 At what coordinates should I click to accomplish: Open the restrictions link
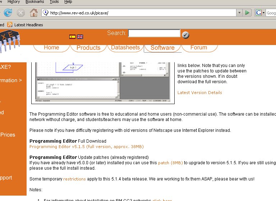tap(74, 179)
